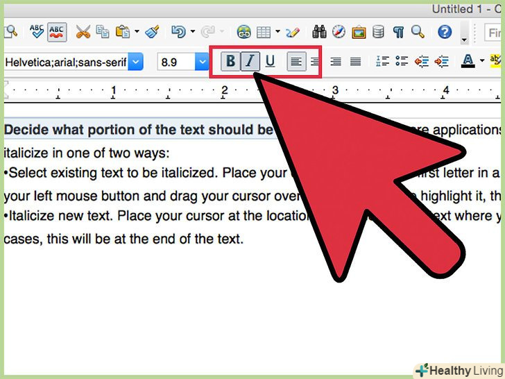
Task: Toggle Bold formatting
Action: pyautogui.click(x=230, y=61)
